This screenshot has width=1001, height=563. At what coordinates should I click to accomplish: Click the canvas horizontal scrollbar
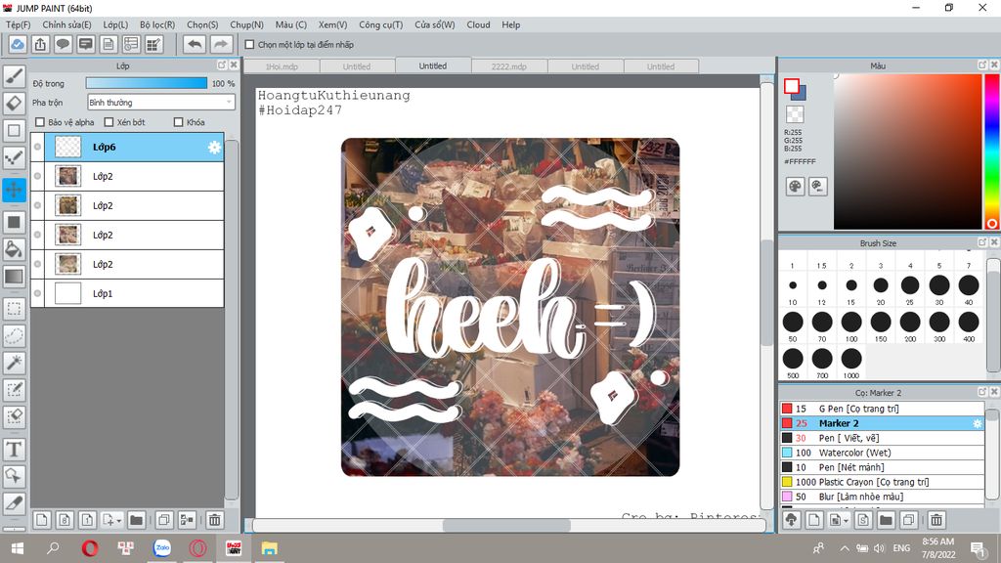coord(508,525)
